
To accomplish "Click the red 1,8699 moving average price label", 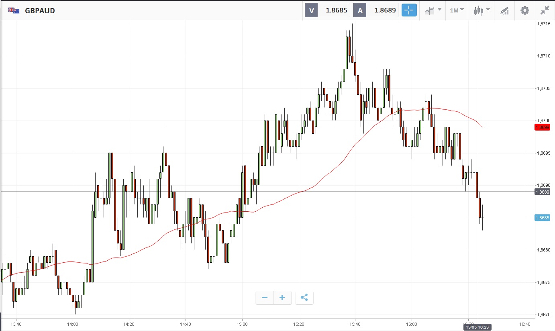I will (x=542, y=127).
